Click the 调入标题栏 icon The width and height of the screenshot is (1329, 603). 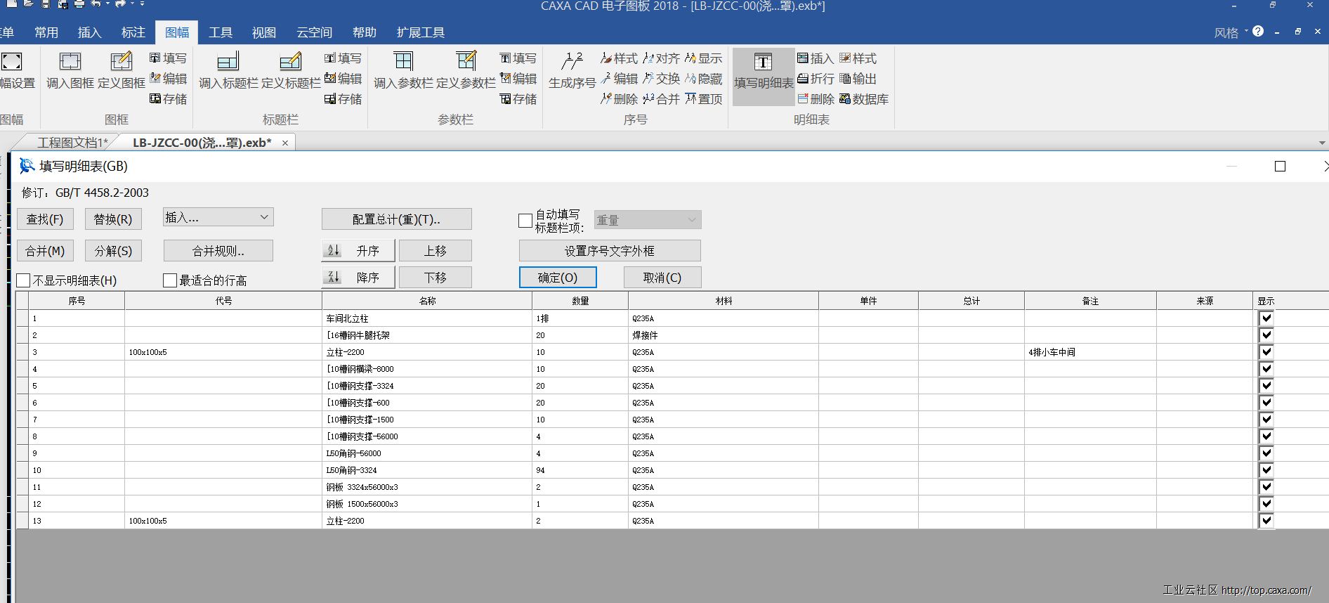click(x=228, y=63)
